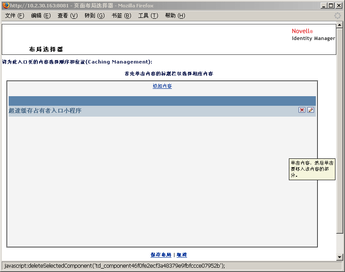Open the 工具 (T) menu
The height and width of the screenshot is (272, 345).
tap(148, 16)
